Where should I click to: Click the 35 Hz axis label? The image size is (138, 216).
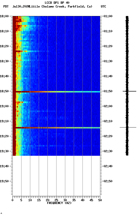click(74, 200)
